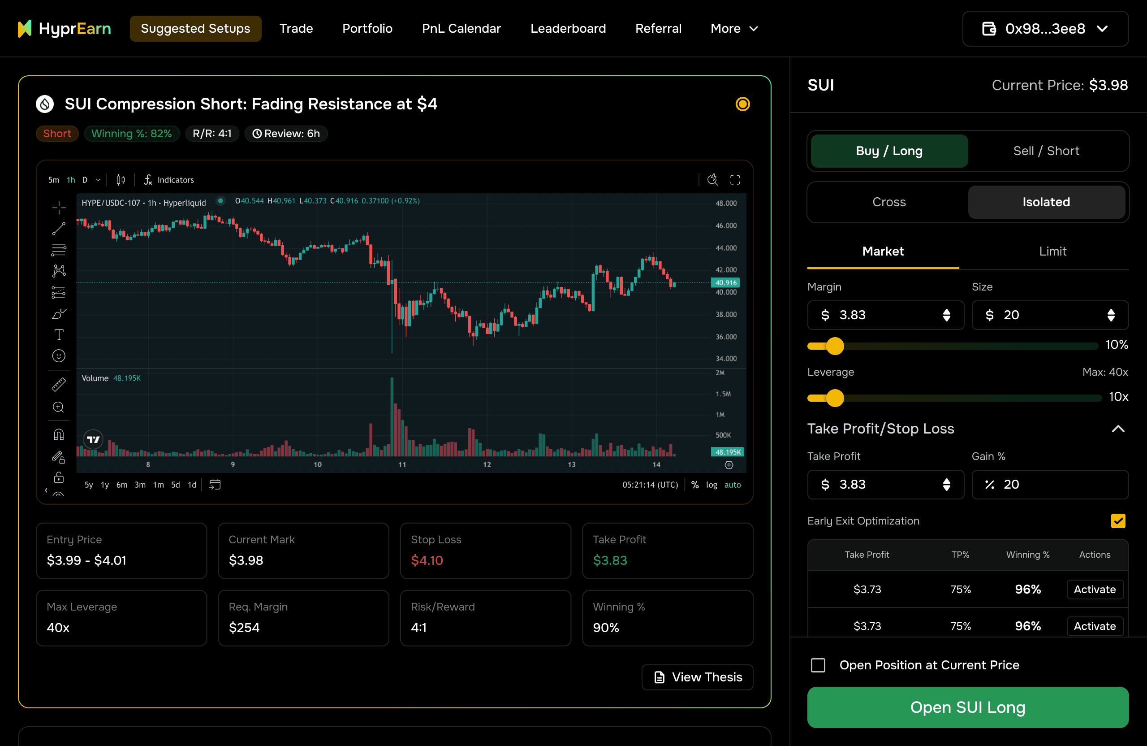Open the candlestick chart style icon
Viewport: 1147px width, 746px height.
pos(121,180)
